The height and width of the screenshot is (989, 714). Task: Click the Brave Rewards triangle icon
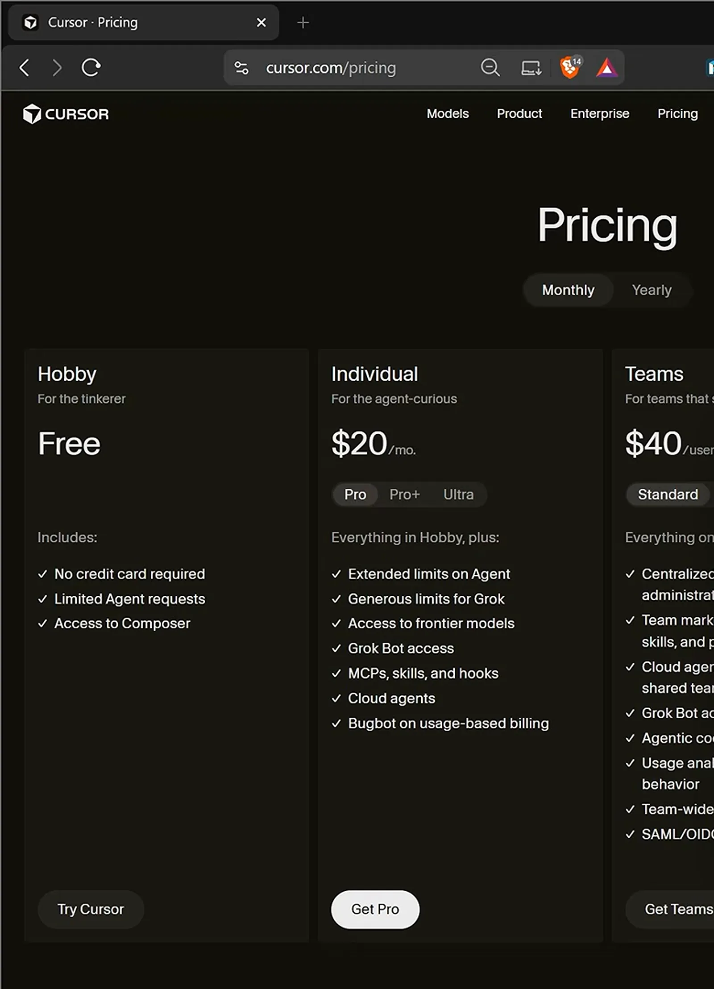point(607,68)
